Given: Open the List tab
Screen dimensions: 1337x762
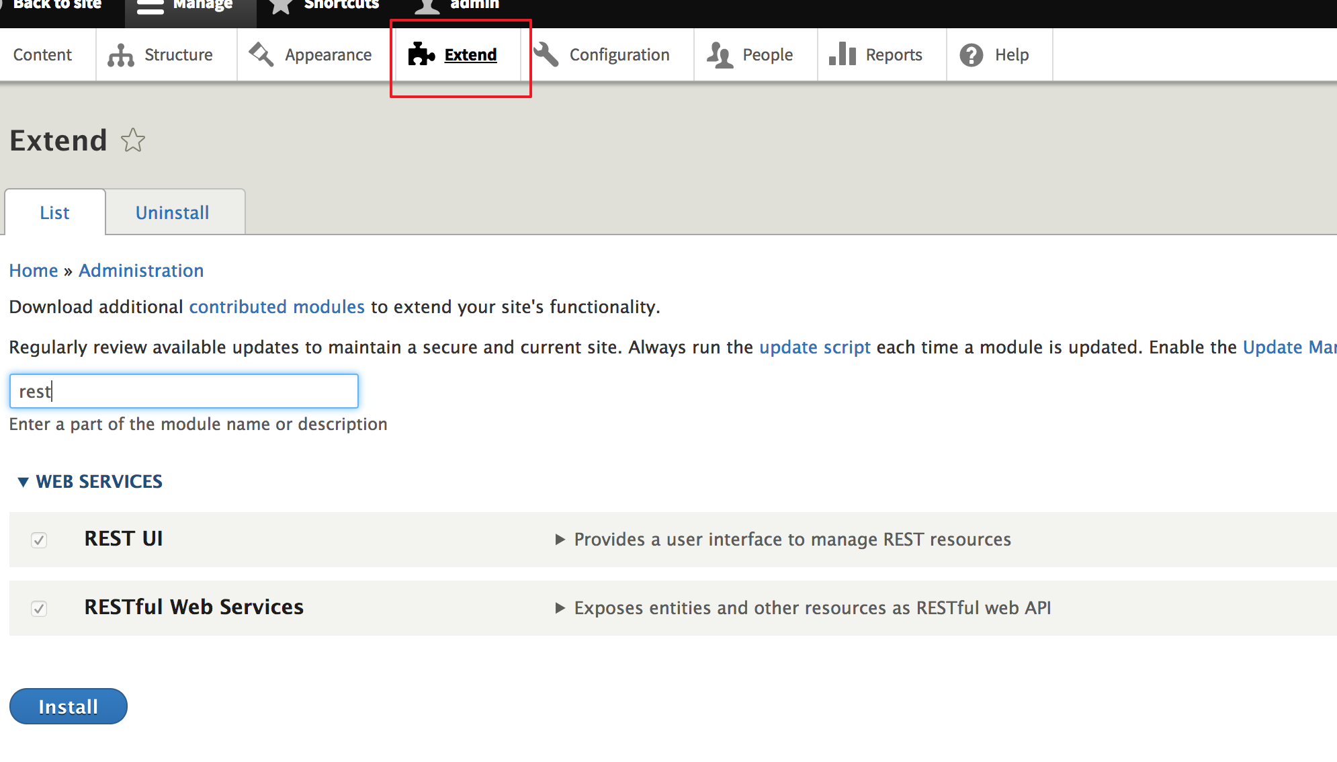Looking at the screenshot, I should [54, 213].
